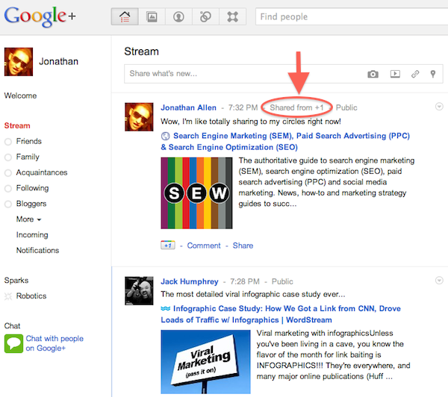Open the Profile icon in top bar
448x397 pixels.
pos(178,16)
